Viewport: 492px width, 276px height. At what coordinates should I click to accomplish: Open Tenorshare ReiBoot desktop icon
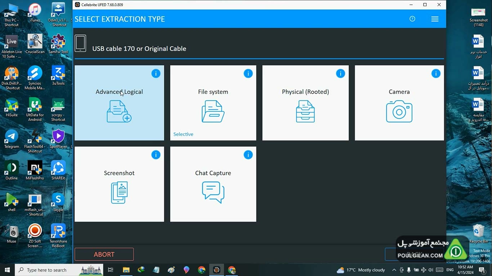tap(58, 236)
